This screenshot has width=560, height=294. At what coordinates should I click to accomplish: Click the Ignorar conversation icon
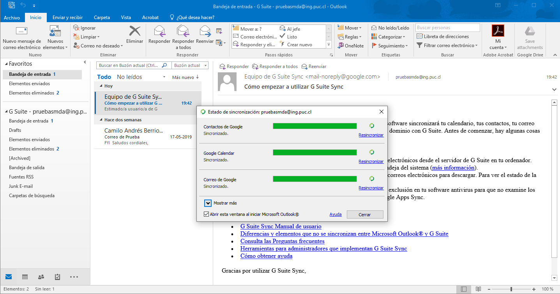[x=76, y=28]
